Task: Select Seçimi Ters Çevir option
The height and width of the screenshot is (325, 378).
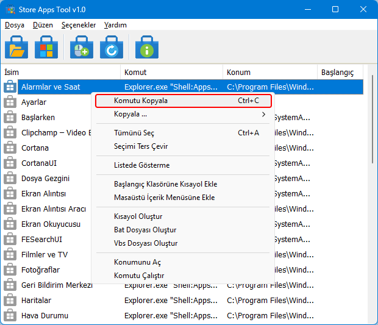Action: pos(184,146)
